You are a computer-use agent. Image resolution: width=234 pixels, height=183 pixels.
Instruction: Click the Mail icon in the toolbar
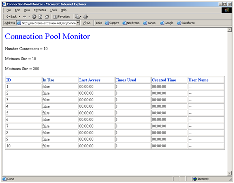point(77,17)
